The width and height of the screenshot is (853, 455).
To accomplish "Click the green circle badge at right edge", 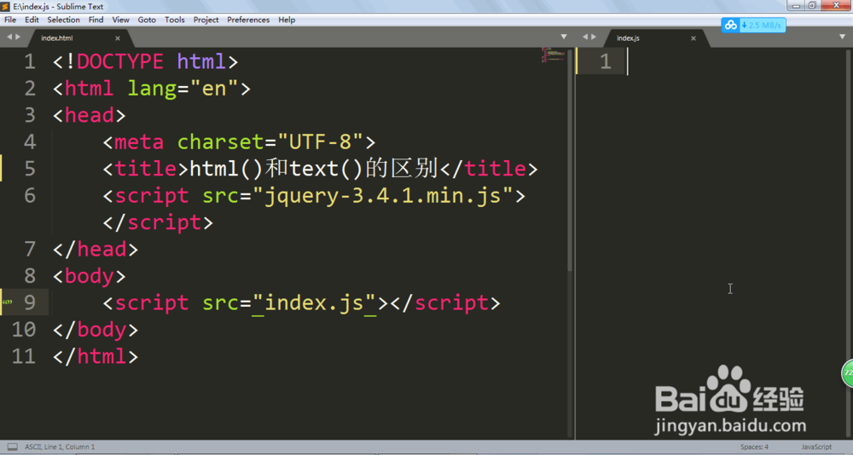I will click(x=848, y=373).
